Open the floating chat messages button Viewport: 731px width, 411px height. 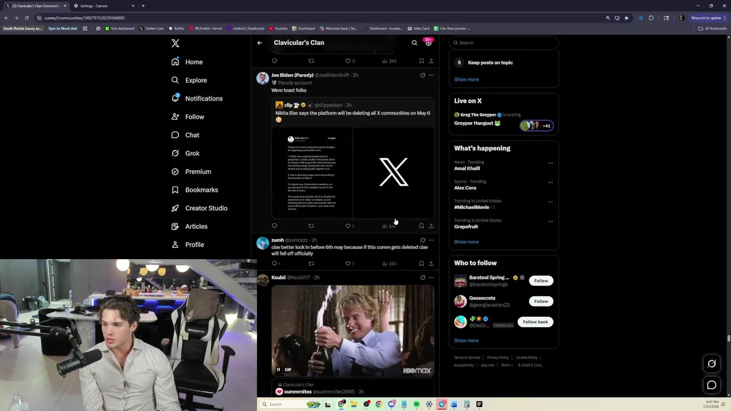pyautogui.click(x=712, y=385)
